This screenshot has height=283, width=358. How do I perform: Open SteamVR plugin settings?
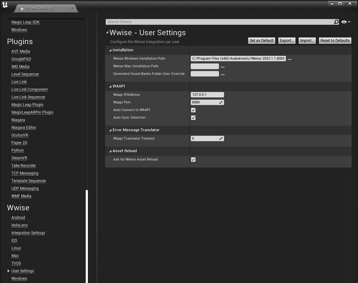point(19,158)
